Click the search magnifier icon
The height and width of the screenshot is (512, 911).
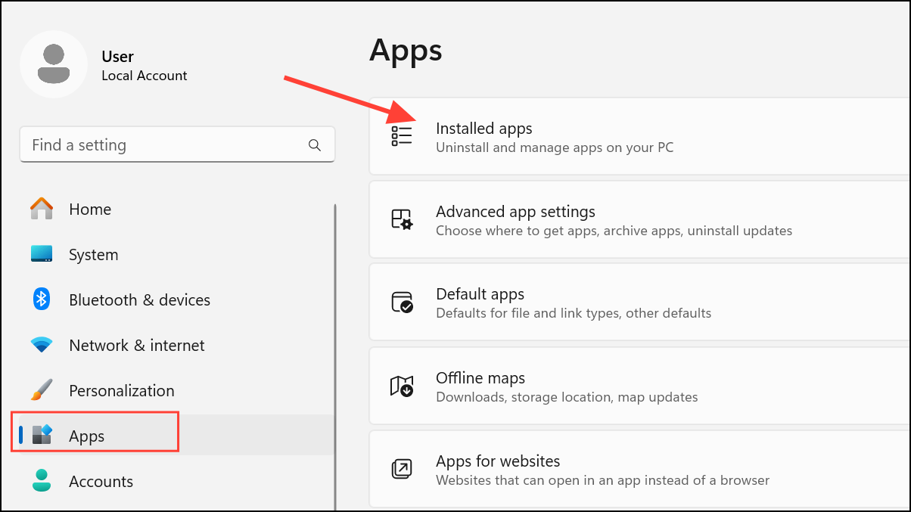314,144
